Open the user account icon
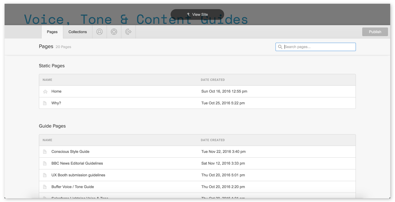The image size is (395, 202). (99, 31)
